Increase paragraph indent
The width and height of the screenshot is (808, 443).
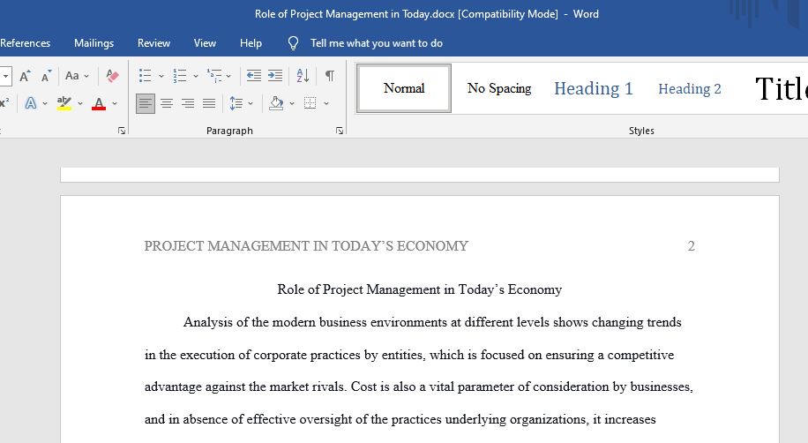tap(275, 76)
